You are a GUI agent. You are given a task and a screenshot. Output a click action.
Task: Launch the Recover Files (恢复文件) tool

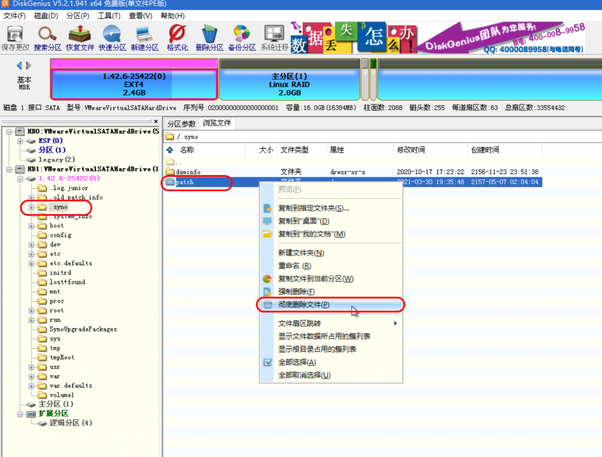pyautogui.click(x=80, y=38)
